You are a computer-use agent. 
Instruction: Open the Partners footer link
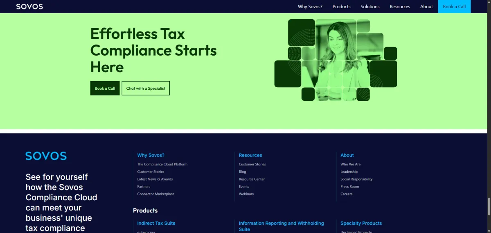(x=144, y=186)
